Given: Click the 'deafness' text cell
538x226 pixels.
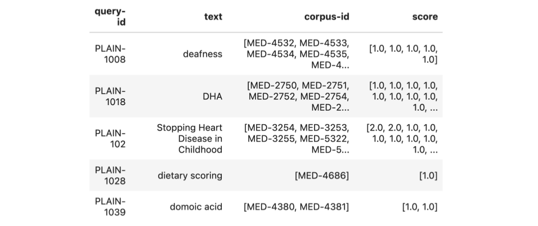Looking at the screenshot, I should tap(203, 54).
